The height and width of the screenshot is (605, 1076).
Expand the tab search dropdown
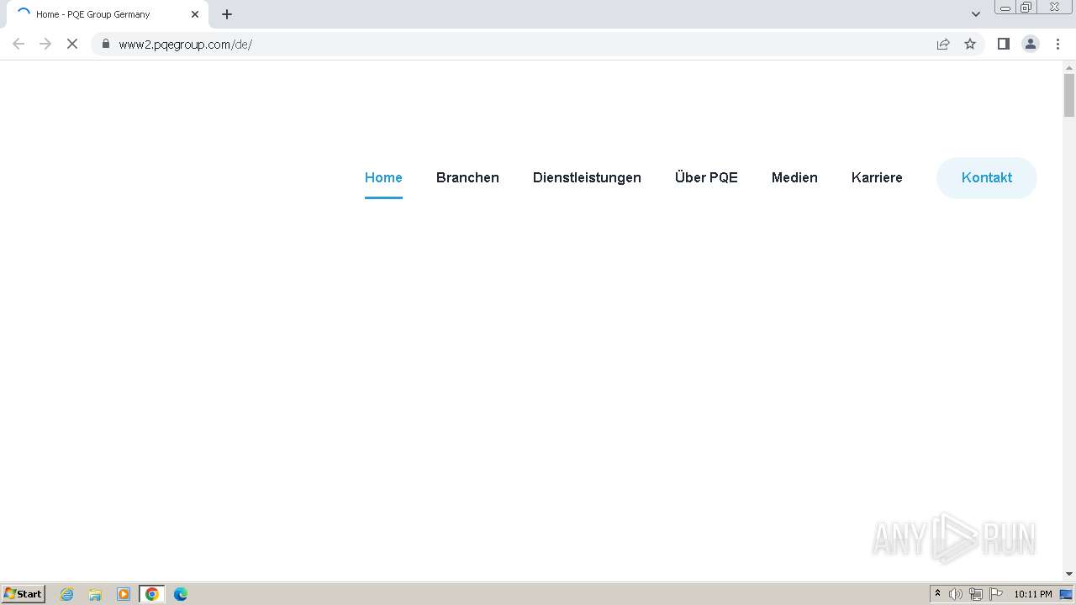(x=976, y=14)
